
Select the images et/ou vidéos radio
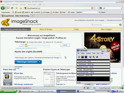27,42
